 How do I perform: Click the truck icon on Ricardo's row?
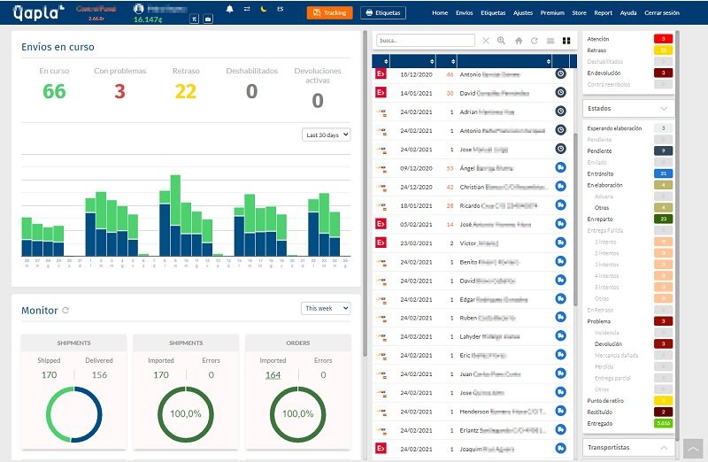560,205
